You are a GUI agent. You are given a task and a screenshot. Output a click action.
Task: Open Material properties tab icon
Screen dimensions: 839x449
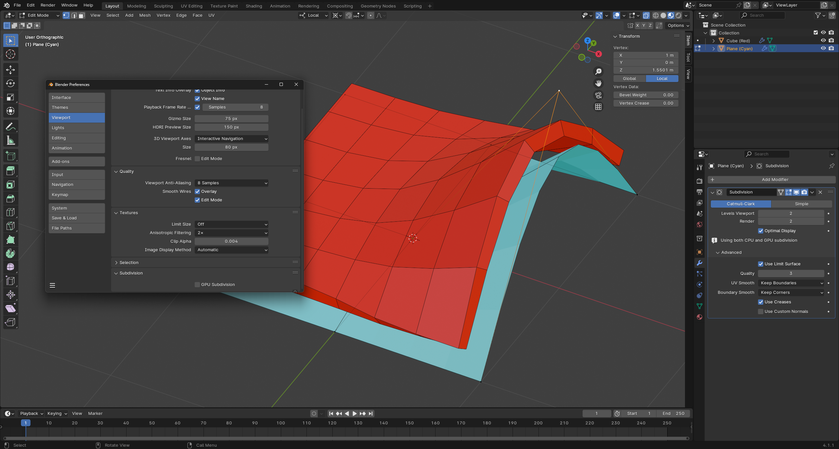click(699, 317)
